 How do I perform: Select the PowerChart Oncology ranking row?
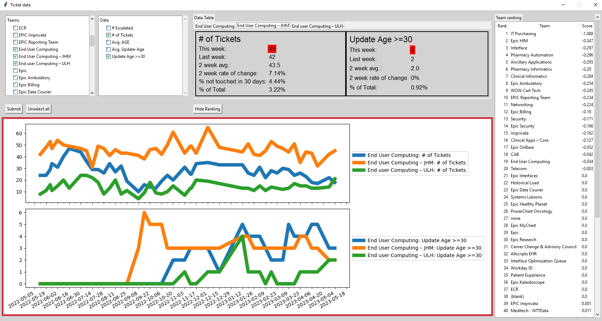pyautogui.click(x=544, y=211)
